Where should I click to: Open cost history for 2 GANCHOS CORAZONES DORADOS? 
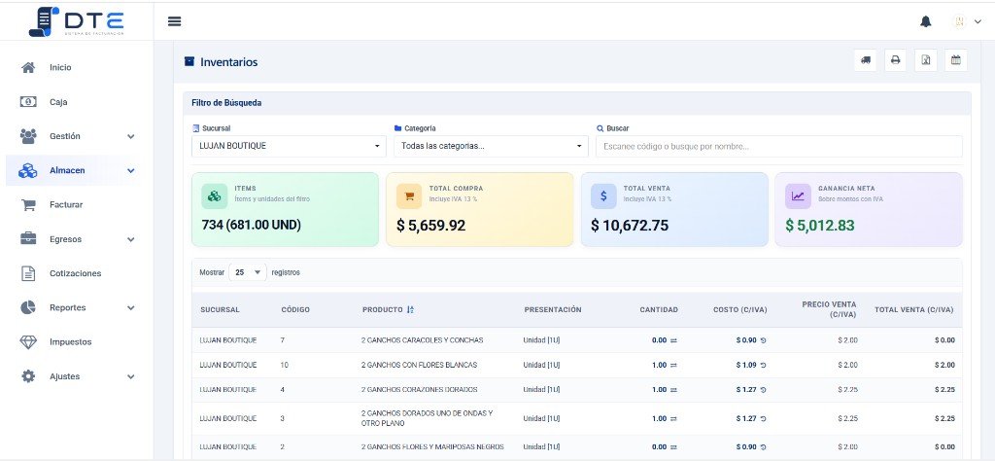[764, 390]
